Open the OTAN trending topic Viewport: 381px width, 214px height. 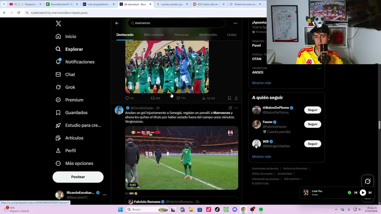(x=257, y=59)
